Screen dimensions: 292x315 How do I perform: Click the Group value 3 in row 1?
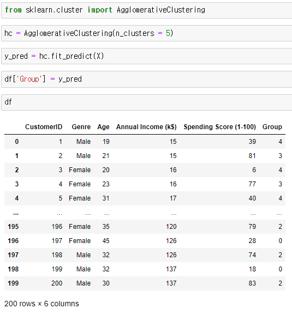coord(281,156)
